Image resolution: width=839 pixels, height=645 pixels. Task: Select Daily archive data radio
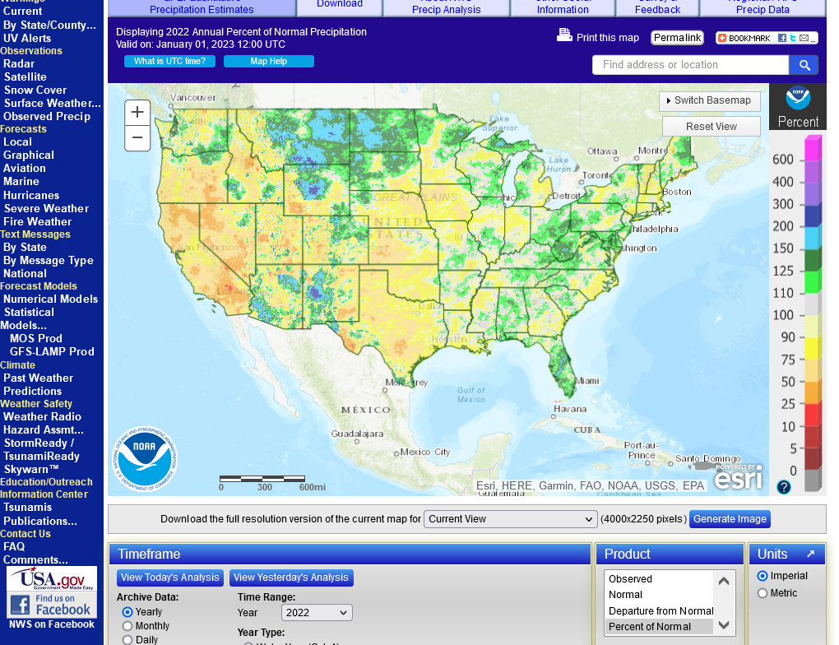click(x=127, y=639)
